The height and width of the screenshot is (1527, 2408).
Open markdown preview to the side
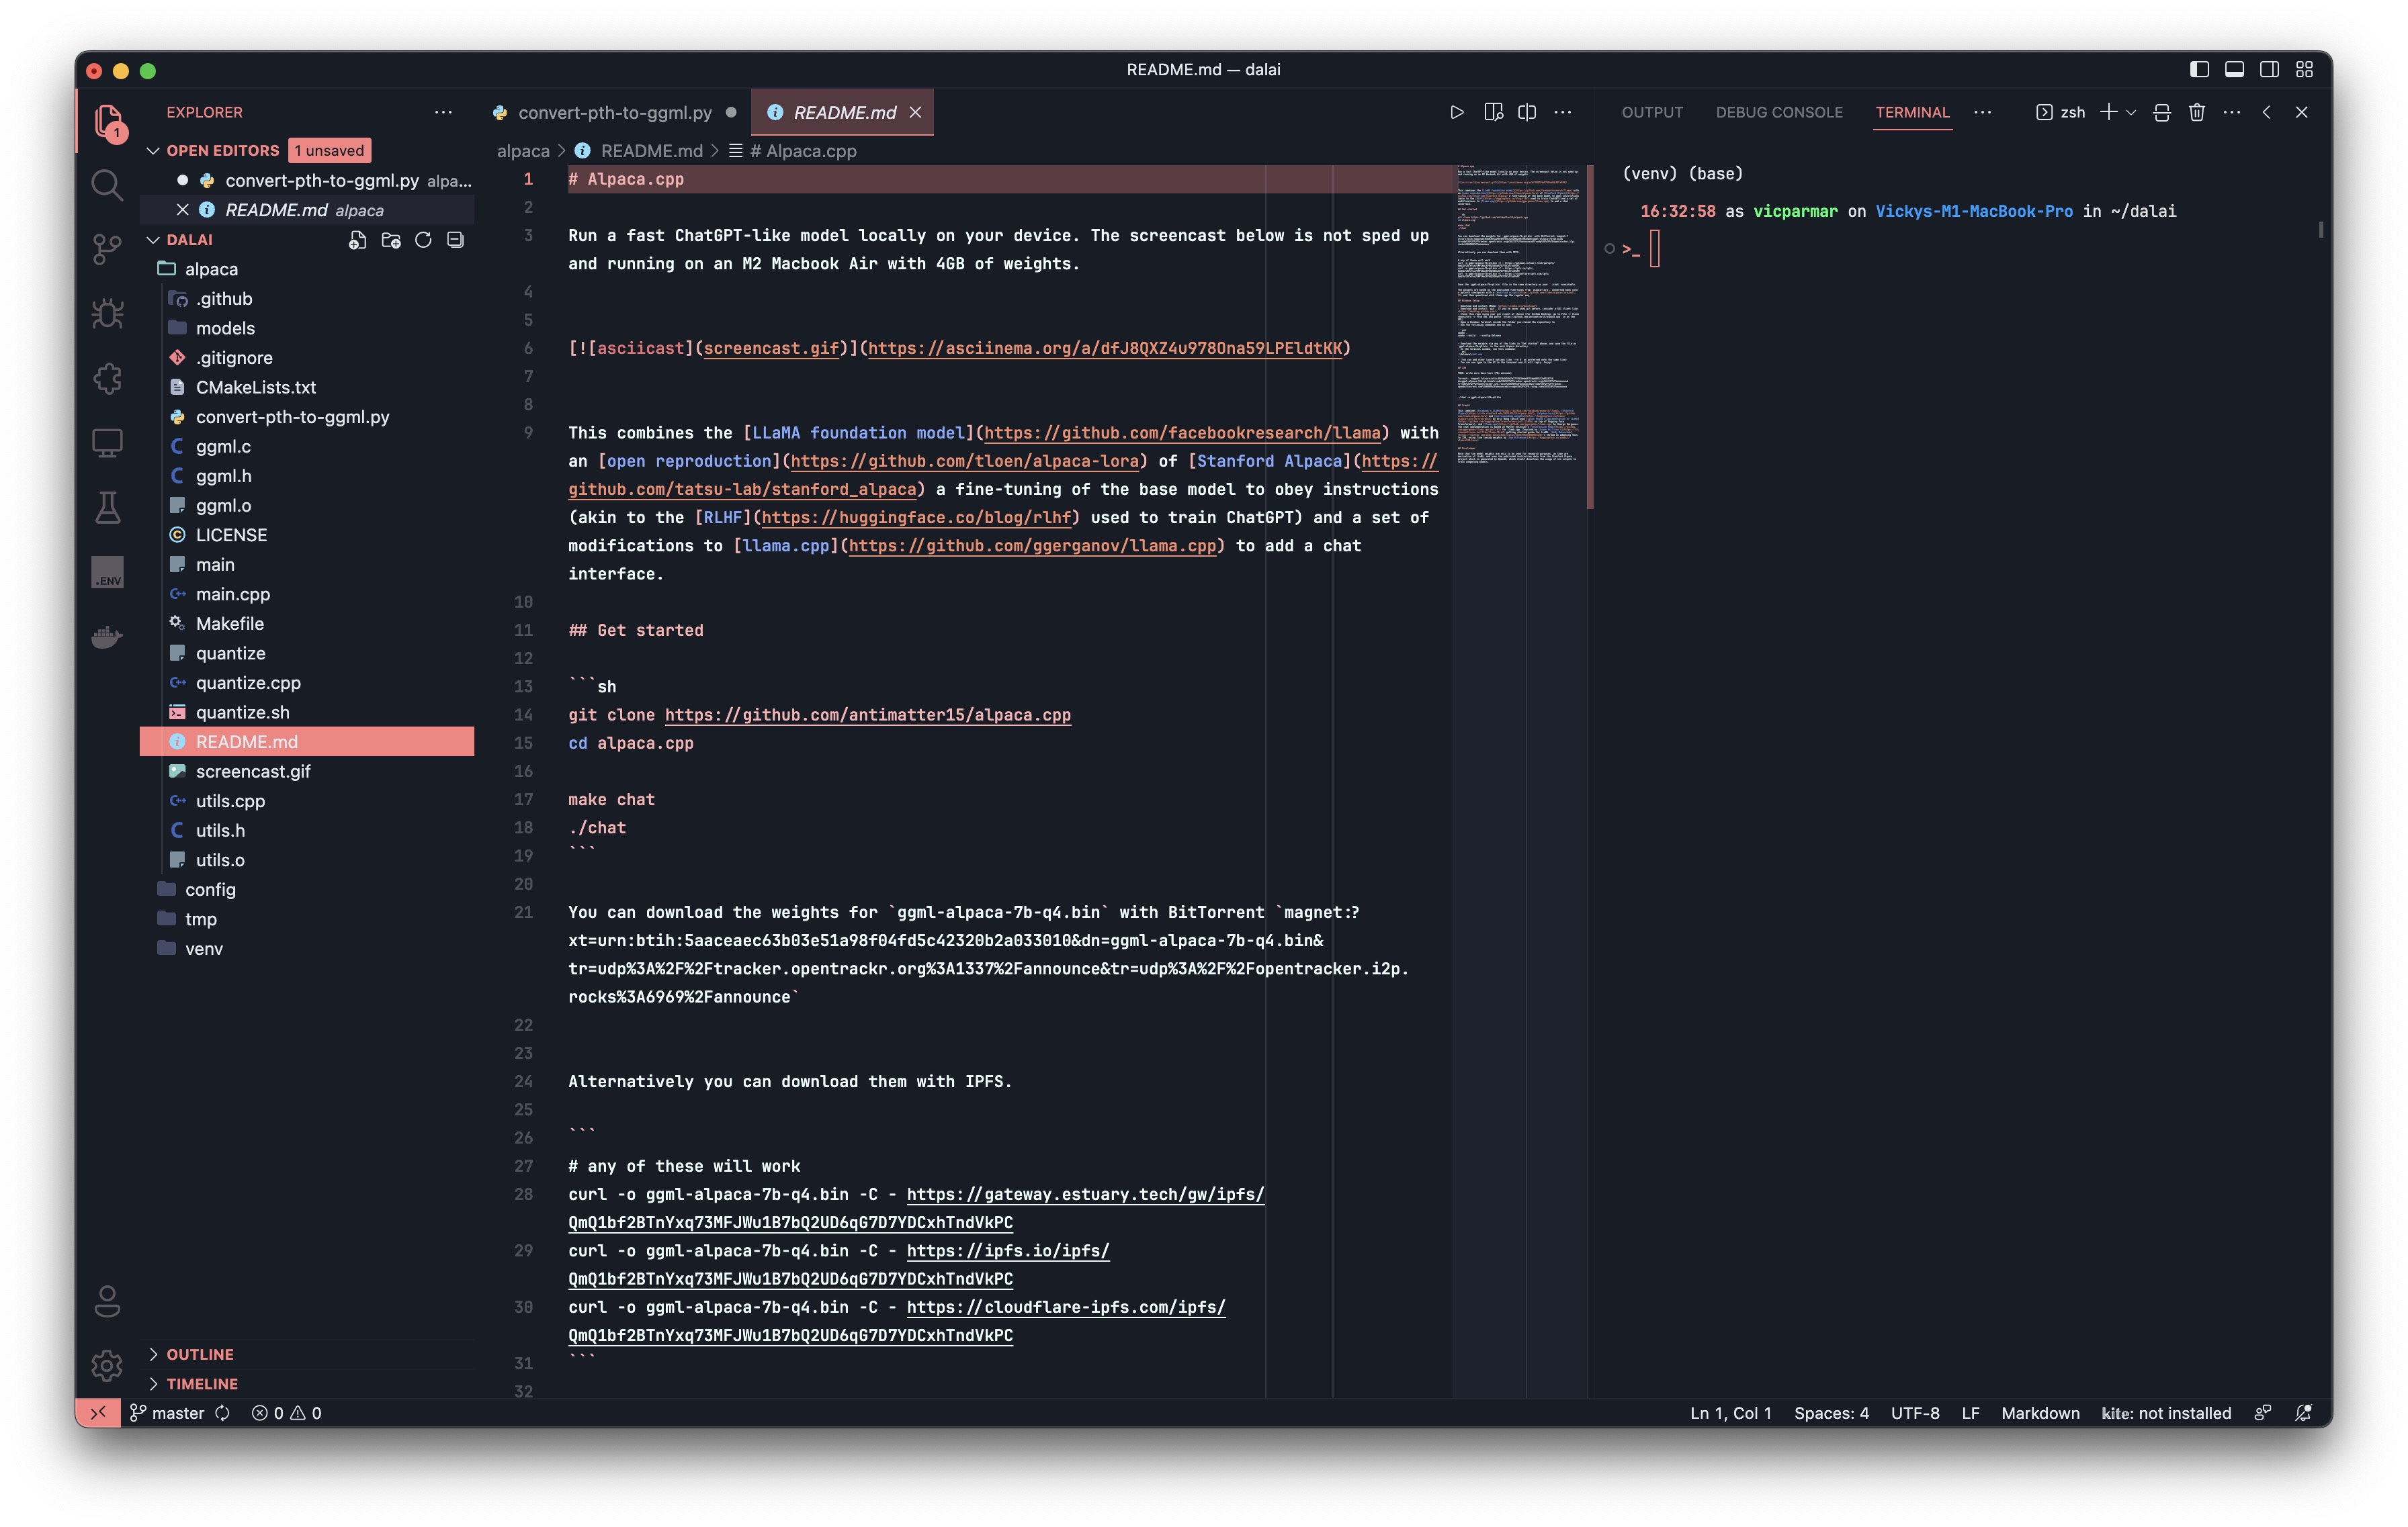[x=1493, y=112]
